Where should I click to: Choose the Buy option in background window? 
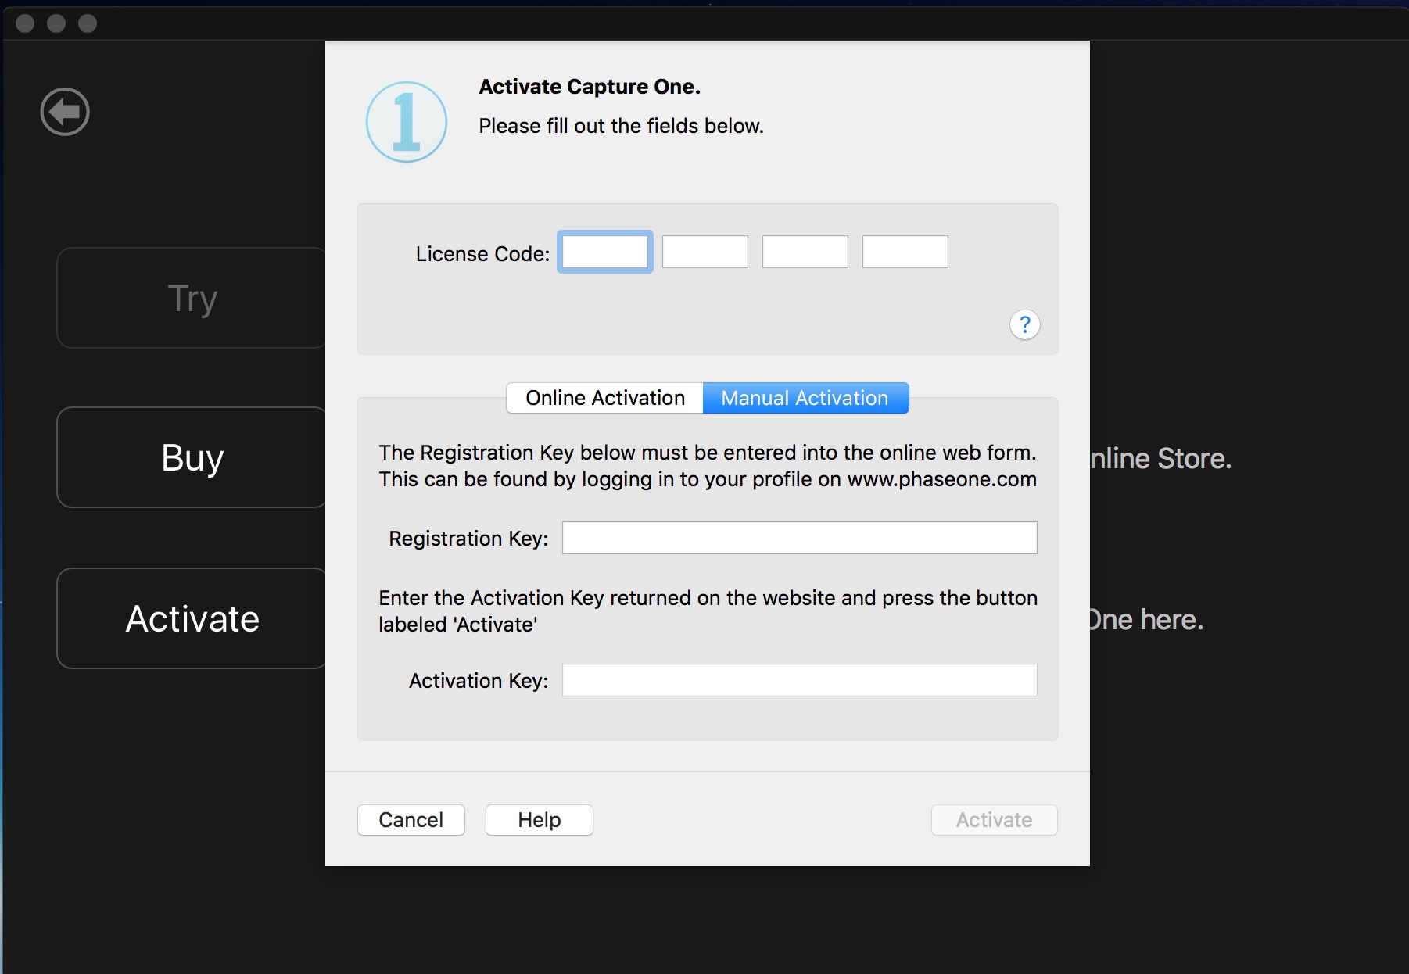[192, 457]
